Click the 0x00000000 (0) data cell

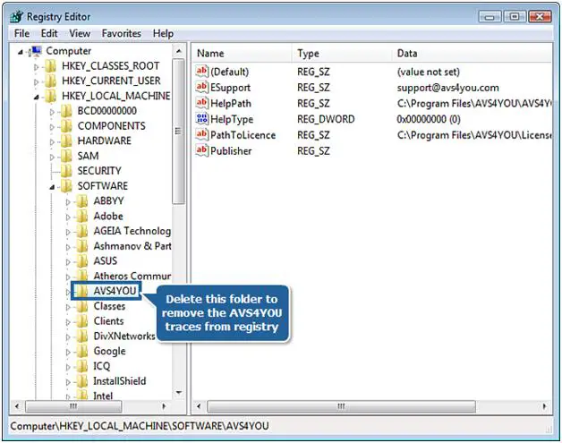[x=429, y=119]
